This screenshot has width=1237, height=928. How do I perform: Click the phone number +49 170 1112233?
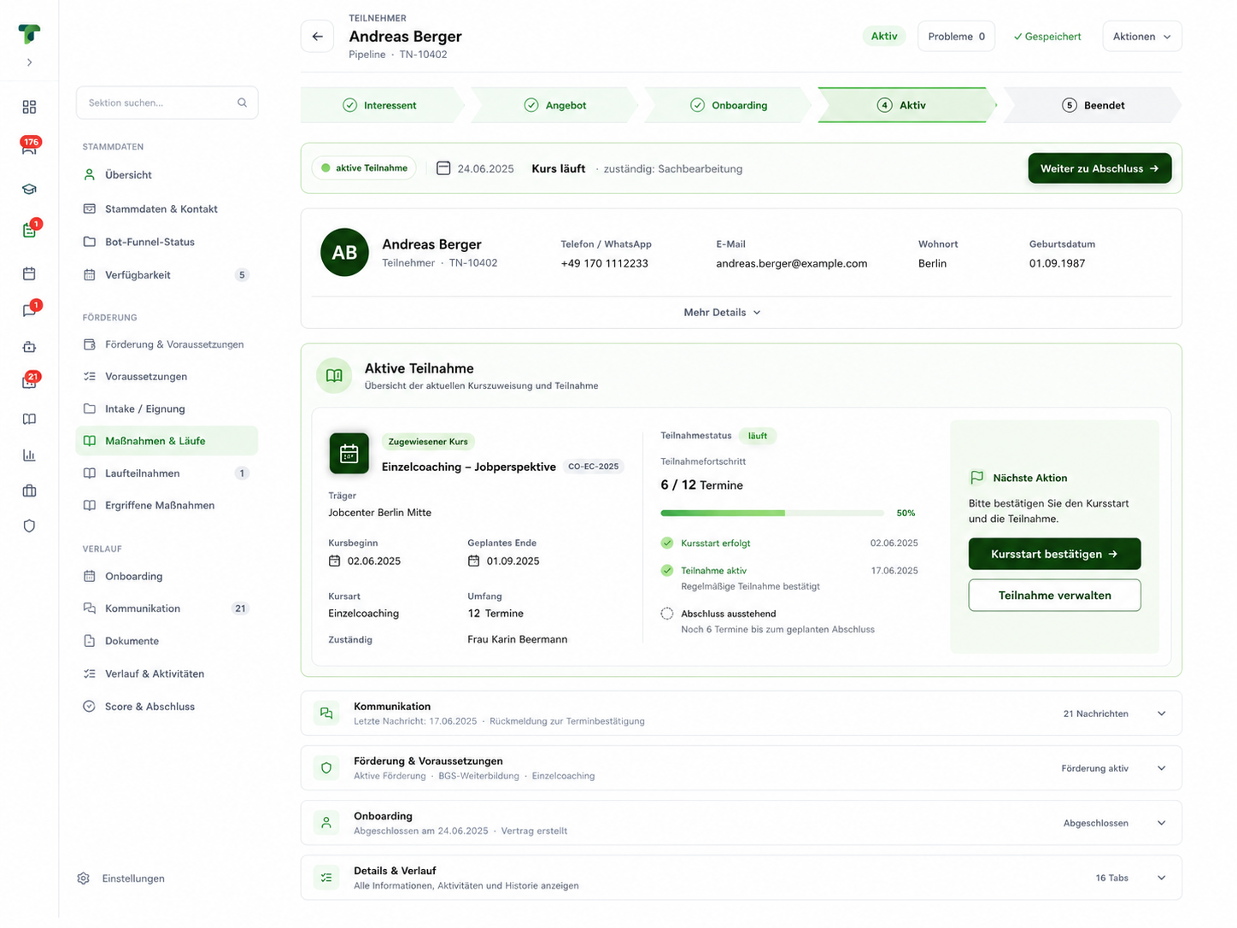click(604, 263)
